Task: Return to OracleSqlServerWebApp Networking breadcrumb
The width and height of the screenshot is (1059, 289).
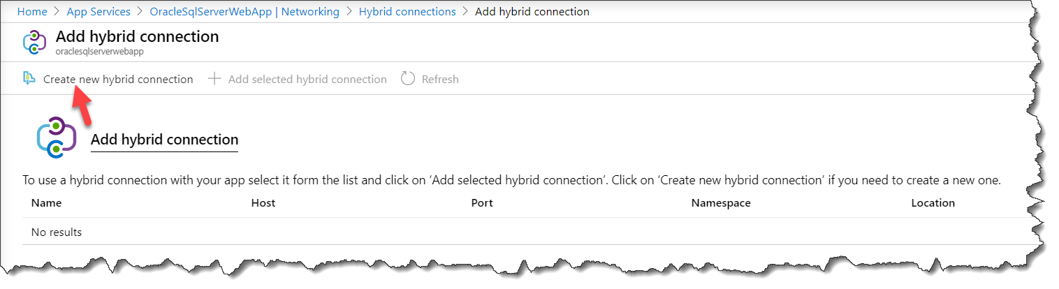Action: pyautogui.click(x=244, y=12)
